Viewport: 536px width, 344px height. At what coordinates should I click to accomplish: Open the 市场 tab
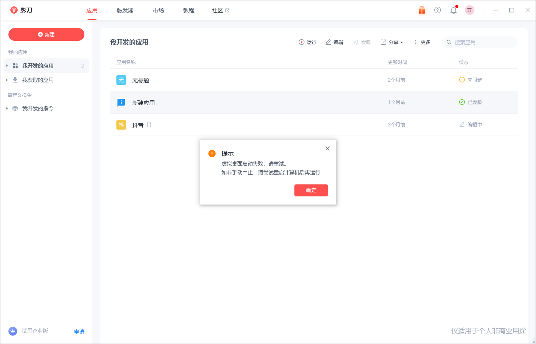tap(158, 10)
